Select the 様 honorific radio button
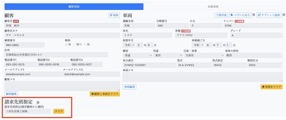 point(66,44)
